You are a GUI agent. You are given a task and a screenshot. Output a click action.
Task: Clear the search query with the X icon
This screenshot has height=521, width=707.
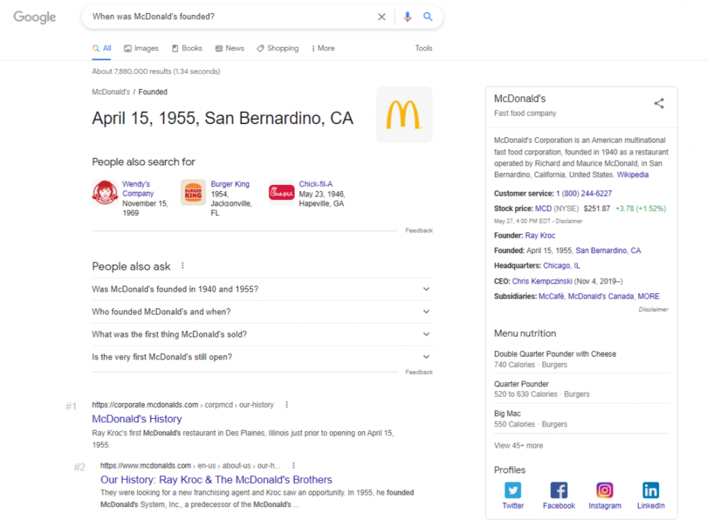tap(381, 17)
